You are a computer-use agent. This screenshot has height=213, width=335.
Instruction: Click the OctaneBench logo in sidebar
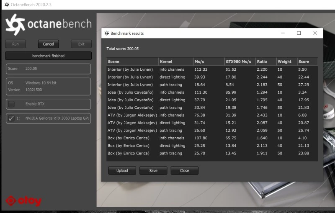[x=49, y=24]
